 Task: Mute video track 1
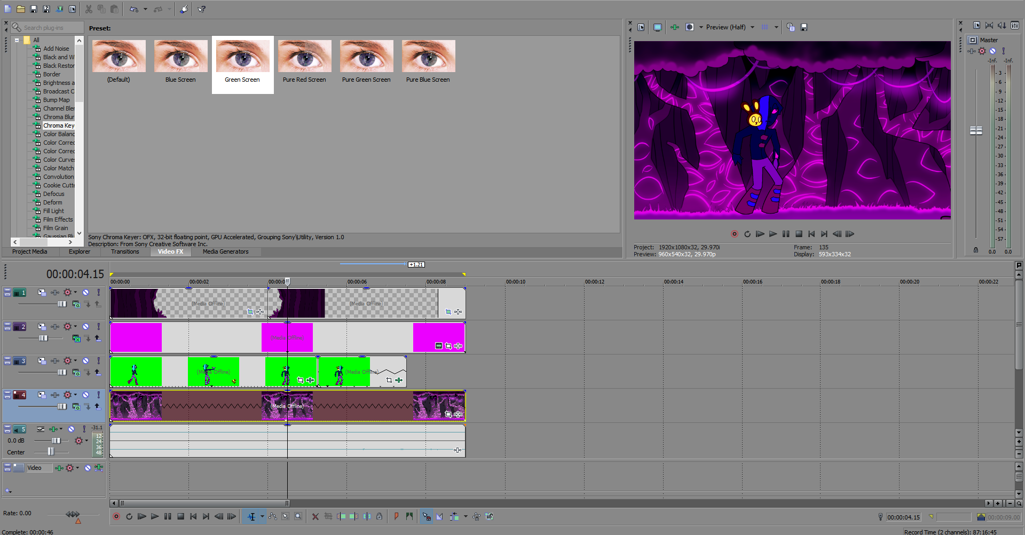[x=85, y=292]
